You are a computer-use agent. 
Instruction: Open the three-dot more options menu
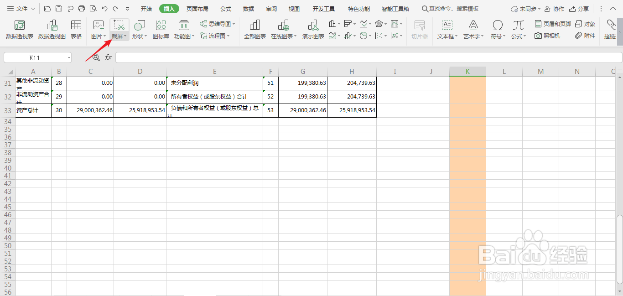pos(601,9)
